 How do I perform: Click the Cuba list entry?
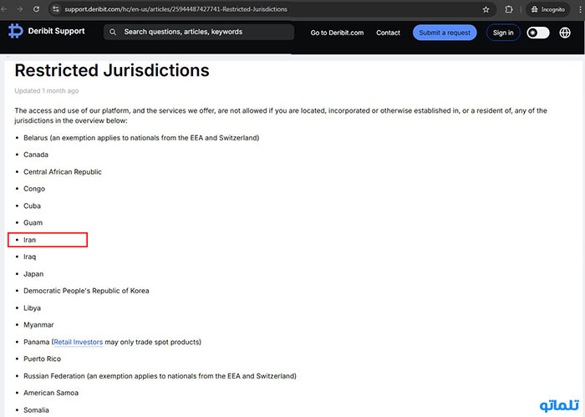click(x=32, y=206)
